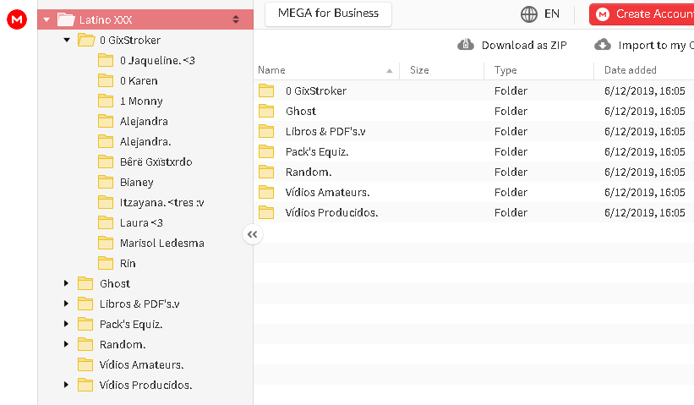Collapse the left sidebar with double chevron
This screenshot has width=694, height=405.
click(252, 234)
